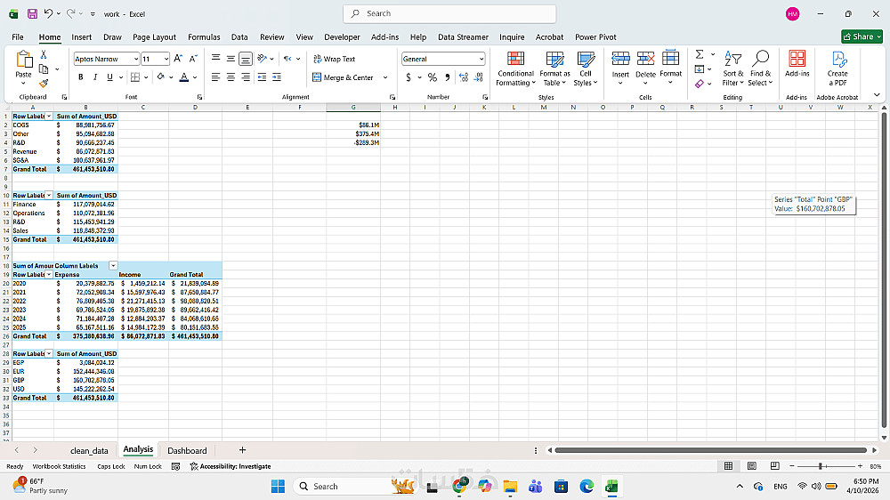Insert cells using Insert icon

tap(620, 59)
